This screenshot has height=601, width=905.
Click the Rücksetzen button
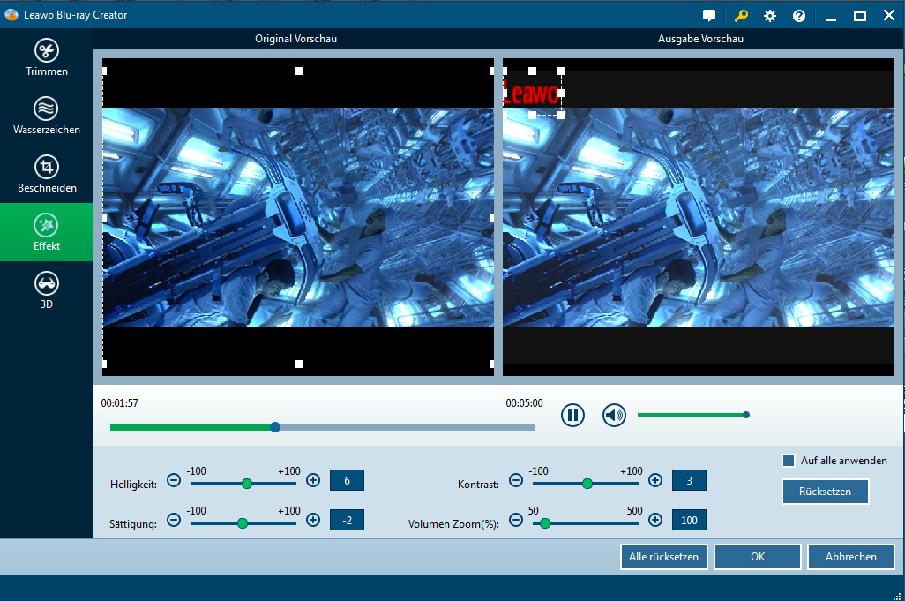[825, 492]
